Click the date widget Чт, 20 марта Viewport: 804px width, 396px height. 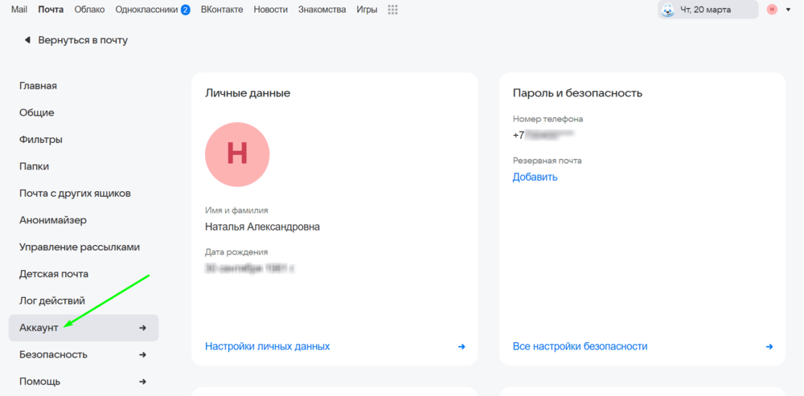[708, 10]
